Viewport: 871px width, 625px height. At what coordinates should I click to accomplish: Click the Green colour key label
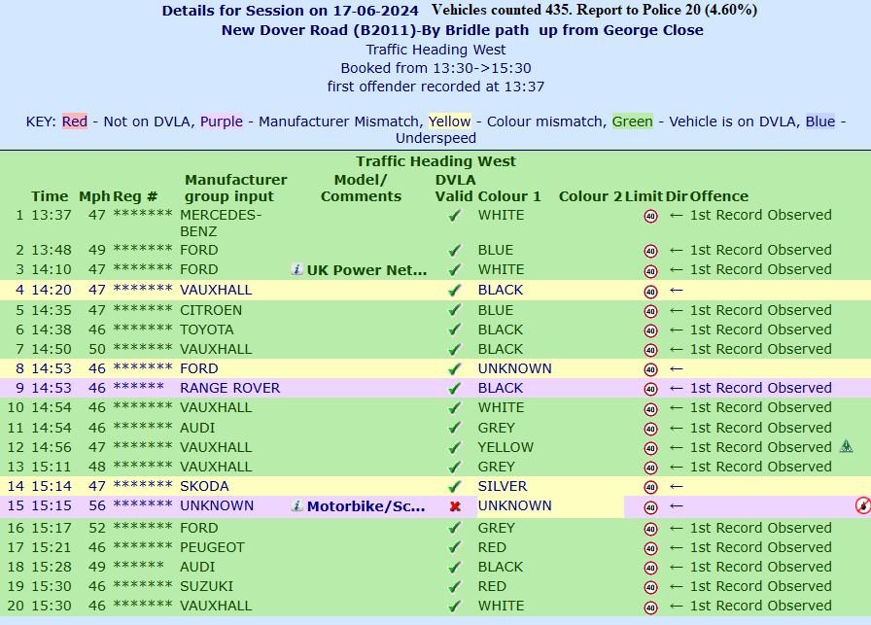pos(632,122)
